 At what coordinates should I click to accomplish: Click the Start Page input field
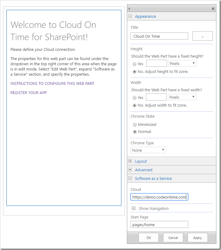[159, 225]
